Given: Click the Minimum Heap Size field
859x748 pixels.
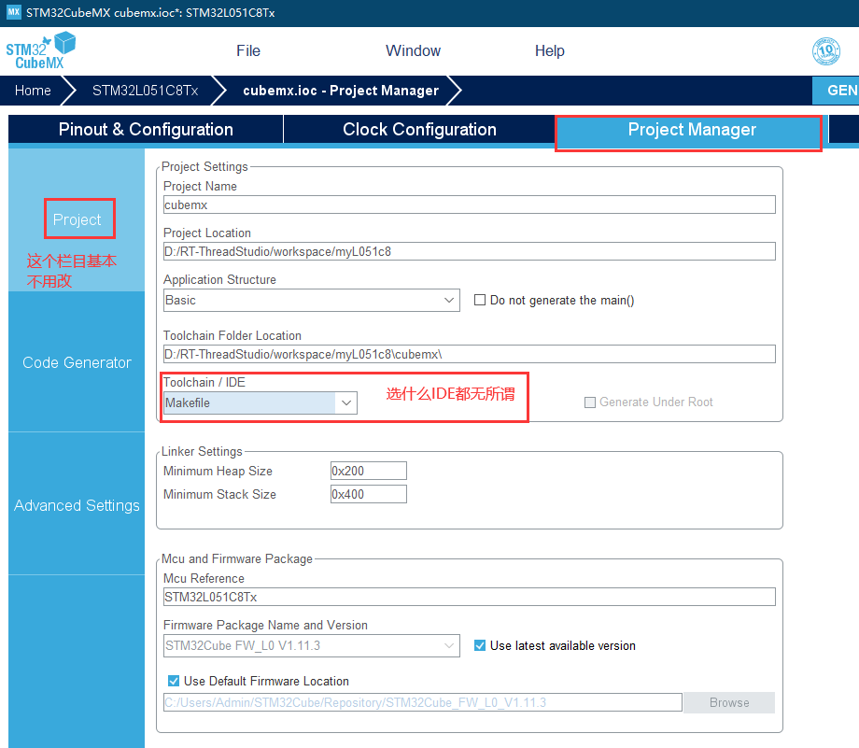Looking at the screenshot, I should [369, 471].
